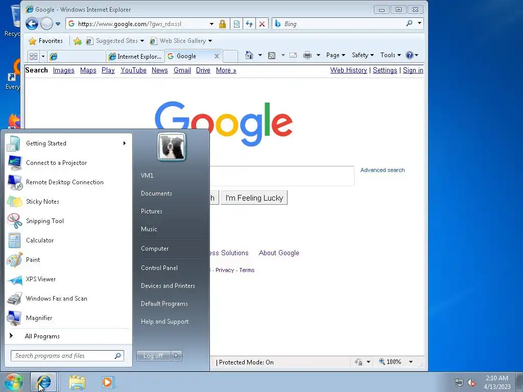Click the RSS Feeds icon
Image resolution: width=523 pixels, height=392 pixels.
(x=272, y=55)
